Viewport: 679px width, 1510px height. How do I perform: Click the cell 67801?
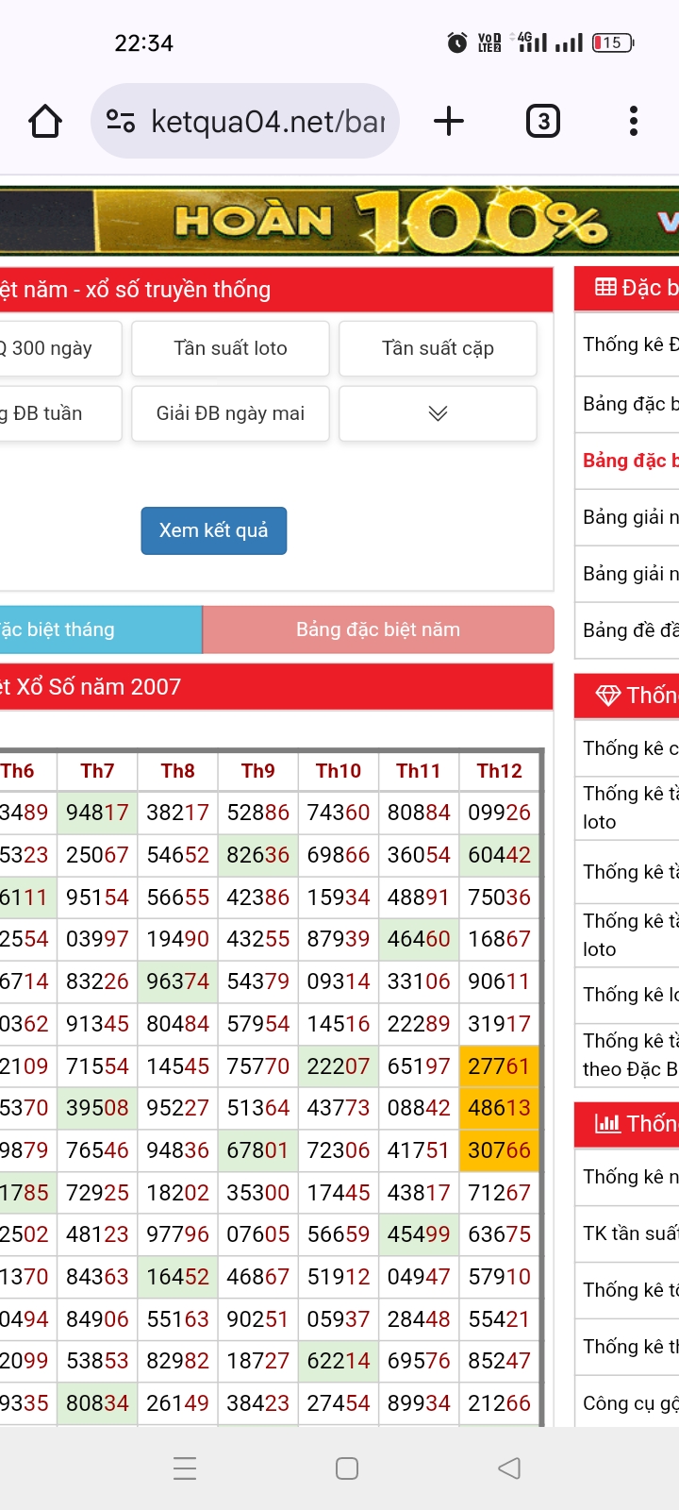click(x=257, y=1150)
